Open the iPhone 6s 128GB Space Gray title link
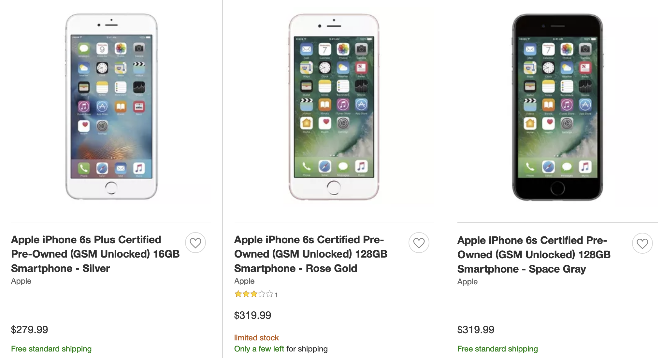 (x=534, y=254)
